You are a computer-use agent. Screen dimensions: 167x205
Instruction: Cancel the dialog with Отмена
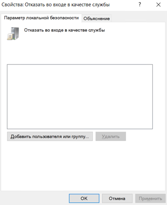117,199
